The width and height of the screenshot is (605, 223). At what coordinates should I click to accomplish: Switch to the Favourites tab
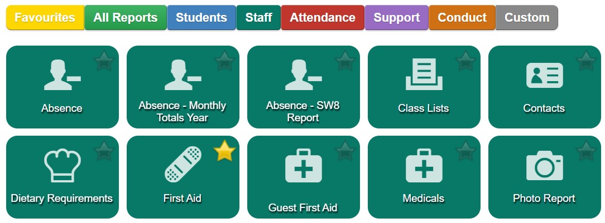(45, 17)
